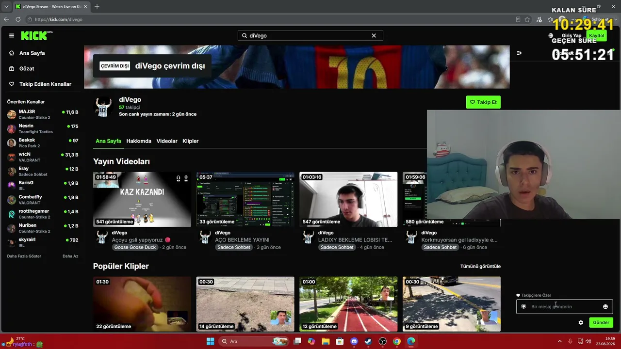Switch to the Klipler tab
This screenshot has height=349, width=621.
pos(191,141)
